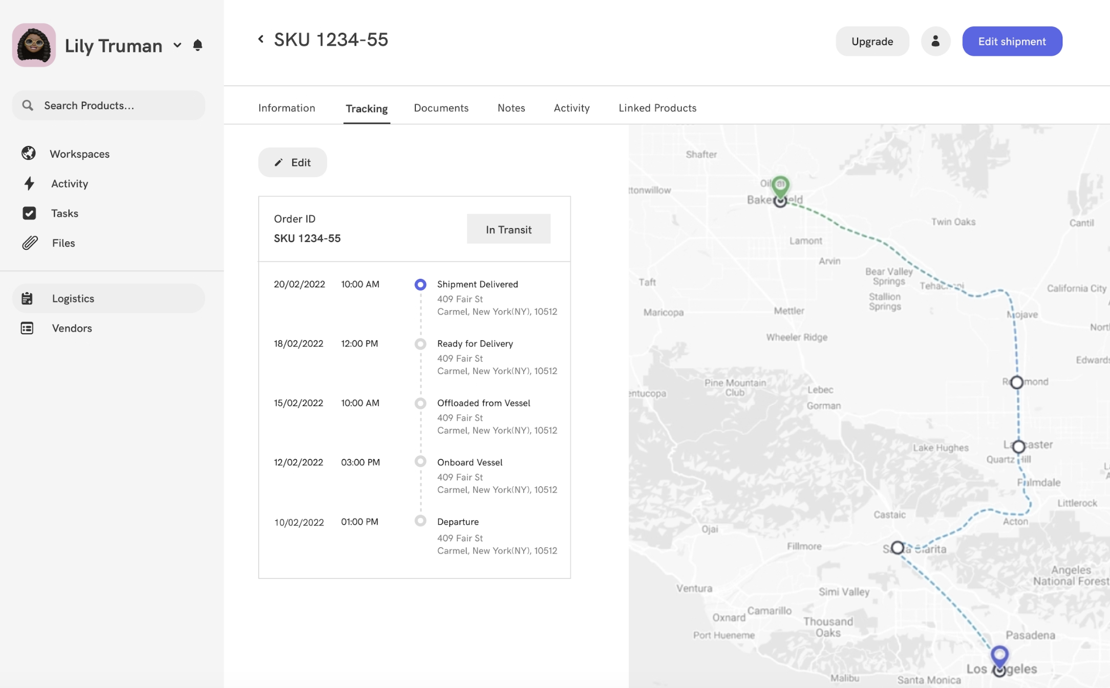Click the In Transit status badge
The image size is (1110, 688).
click(508, 229)
